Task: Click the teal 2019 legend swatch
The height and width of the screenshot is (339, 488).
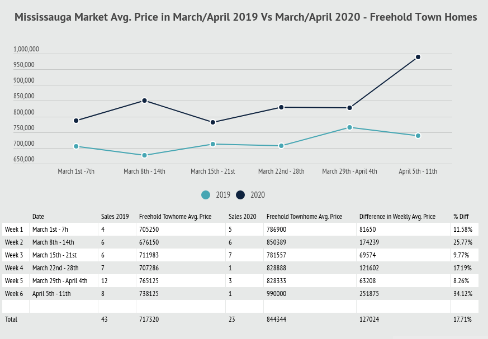Action: tap(206, 195)
